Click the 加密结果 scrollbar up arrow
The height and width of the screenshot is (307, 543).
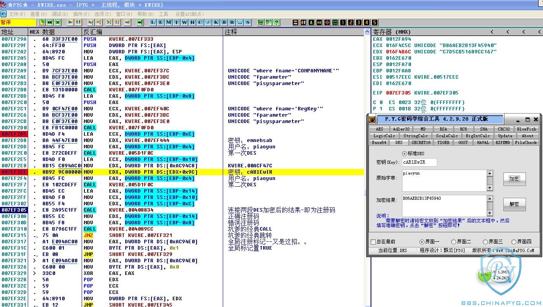(490, 199)
